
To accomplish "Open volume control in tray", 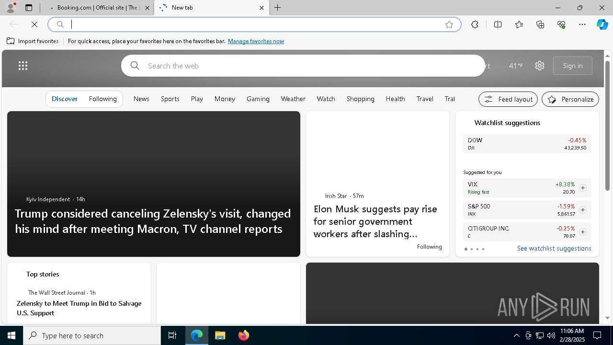I will pos(551,335).
